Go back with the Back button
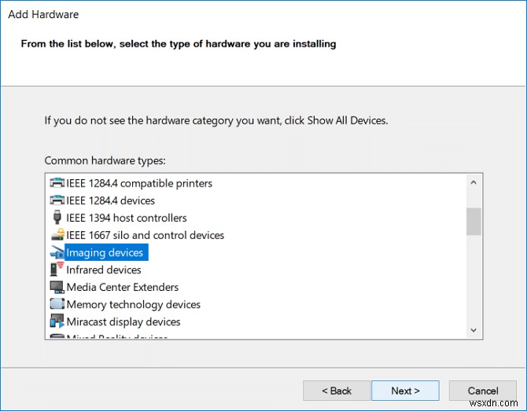Image resolution: width=527 pixels, height=411 pixels. click(337, 391)
